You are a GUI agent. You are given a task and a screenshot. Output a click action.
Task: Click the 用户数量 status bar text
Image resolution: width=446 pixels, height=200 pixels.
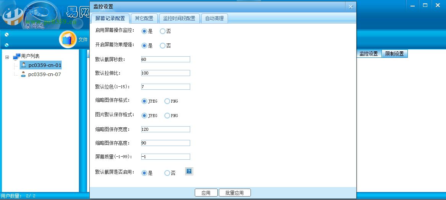[x=18, y=196]
